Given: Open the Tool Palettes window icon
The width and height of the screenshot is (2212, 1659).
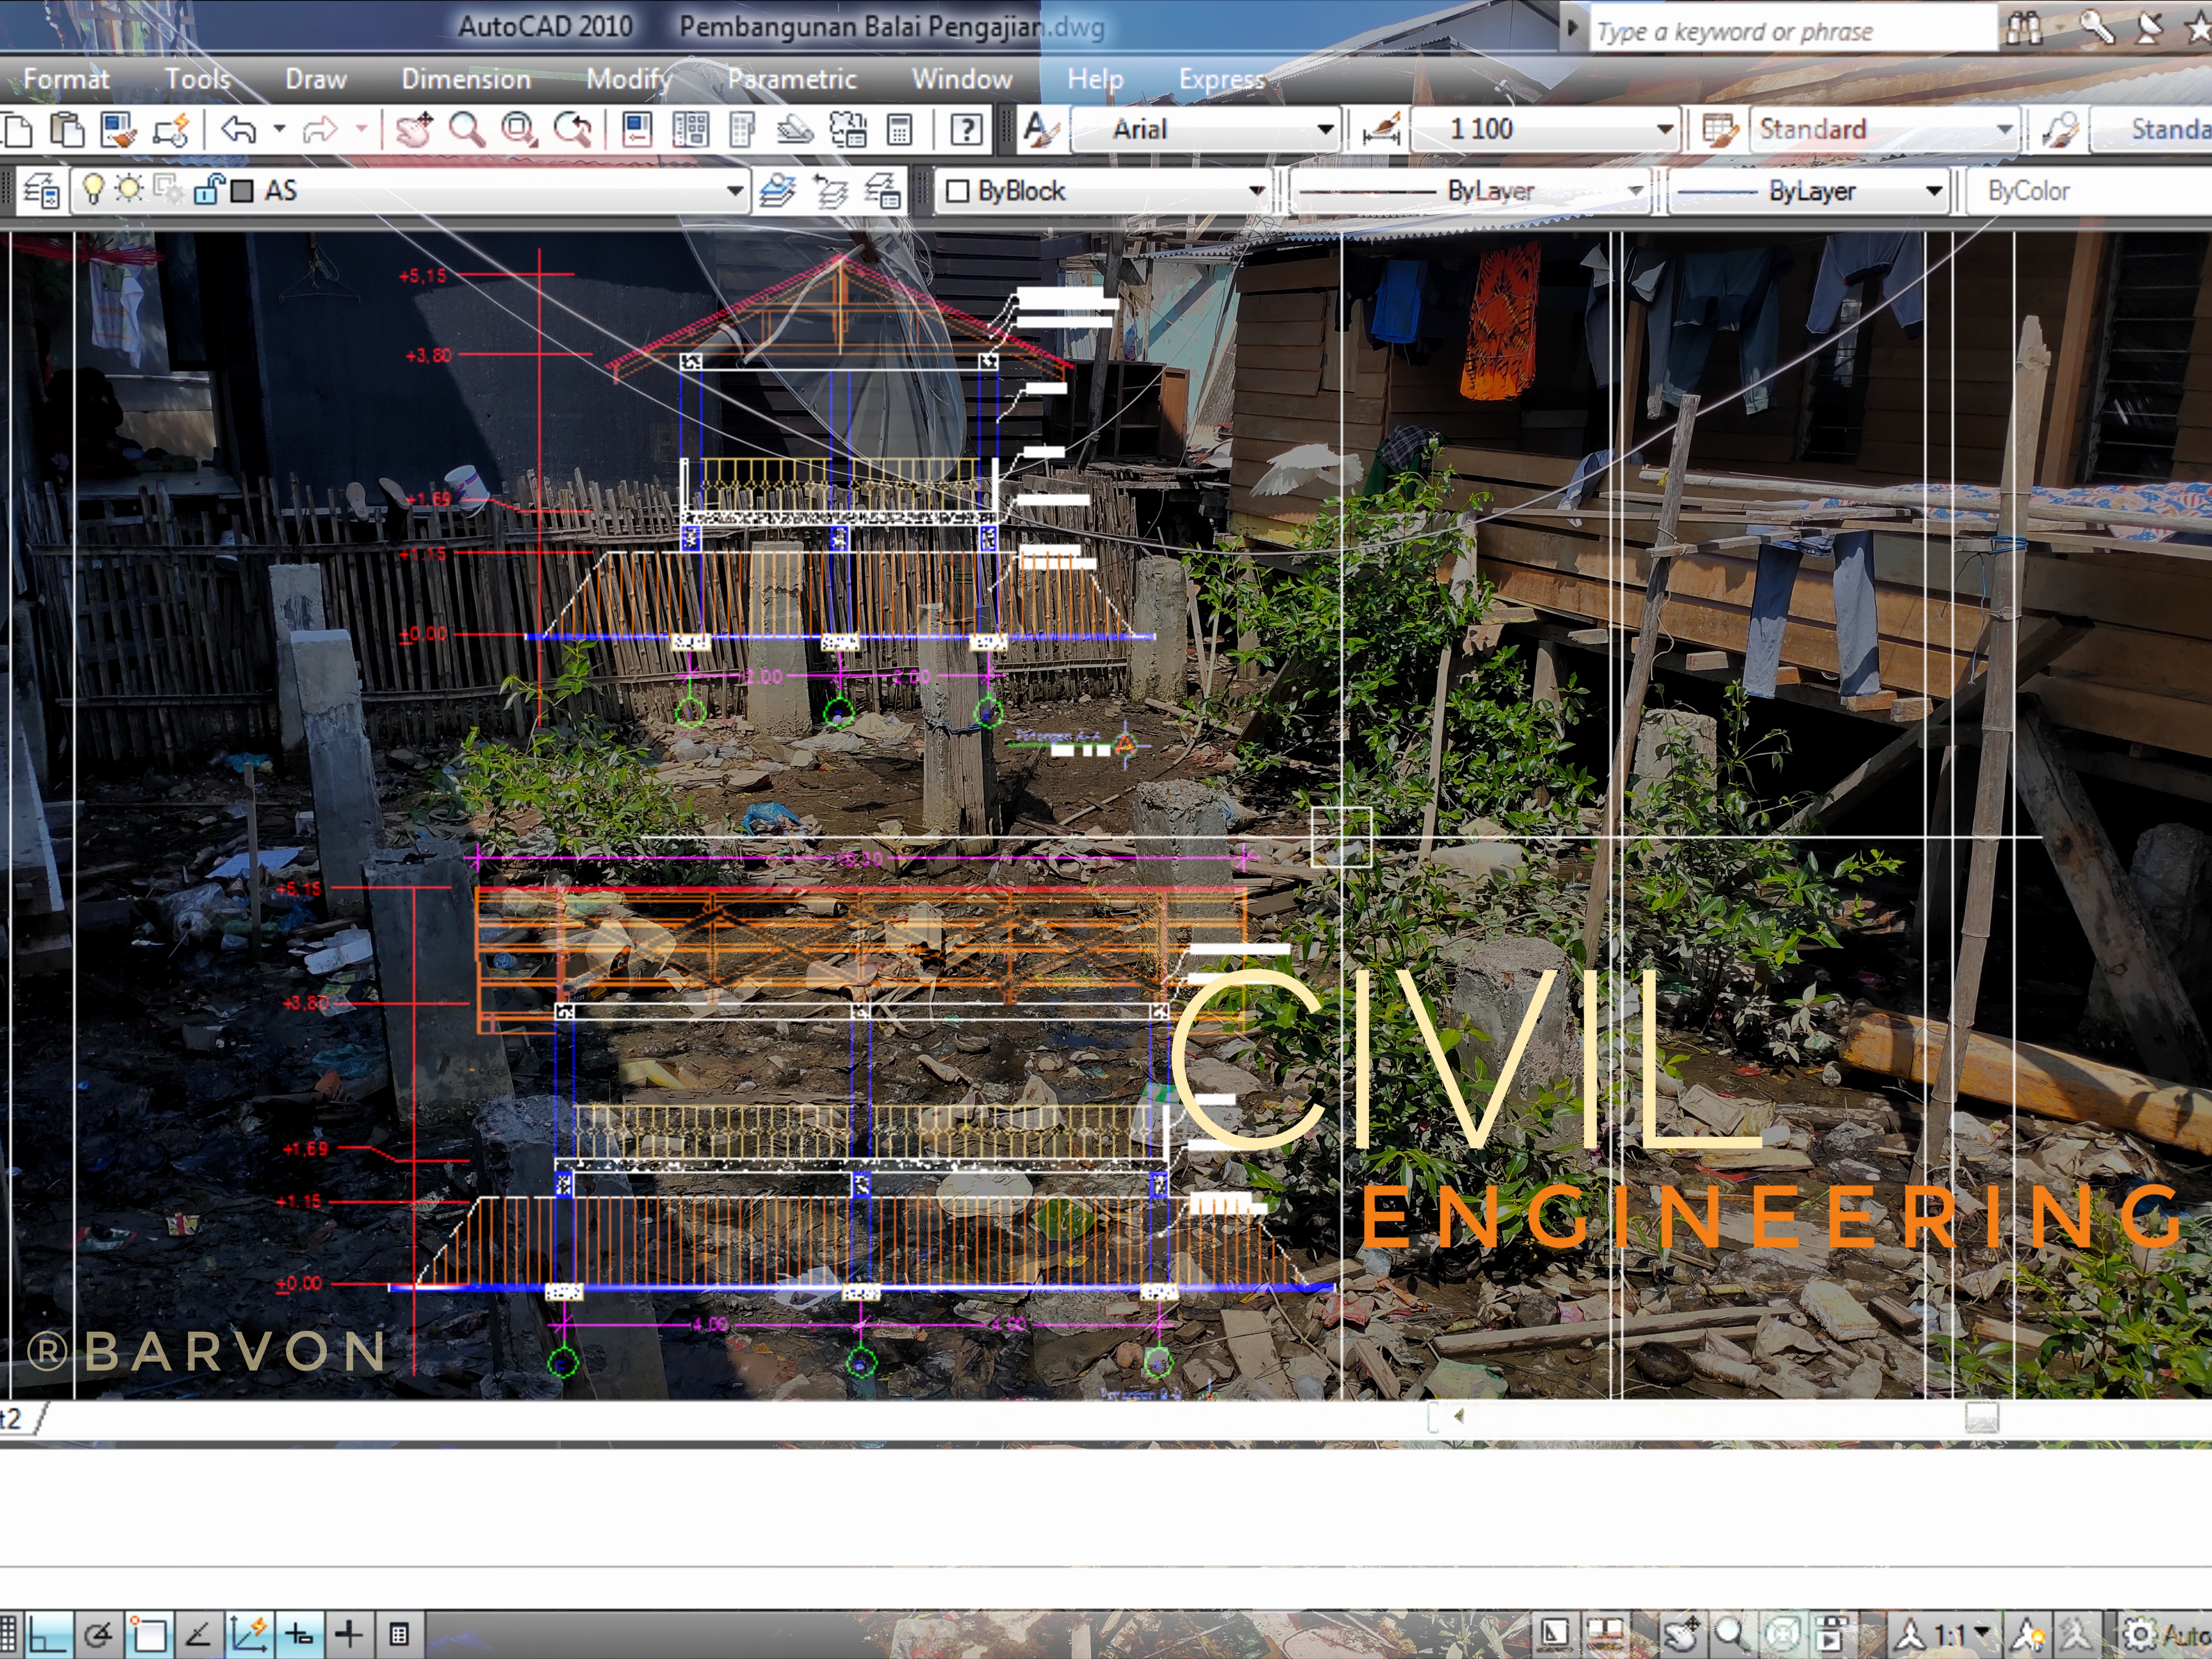Looking at the screenshot, I should click(x=742, y=130).
